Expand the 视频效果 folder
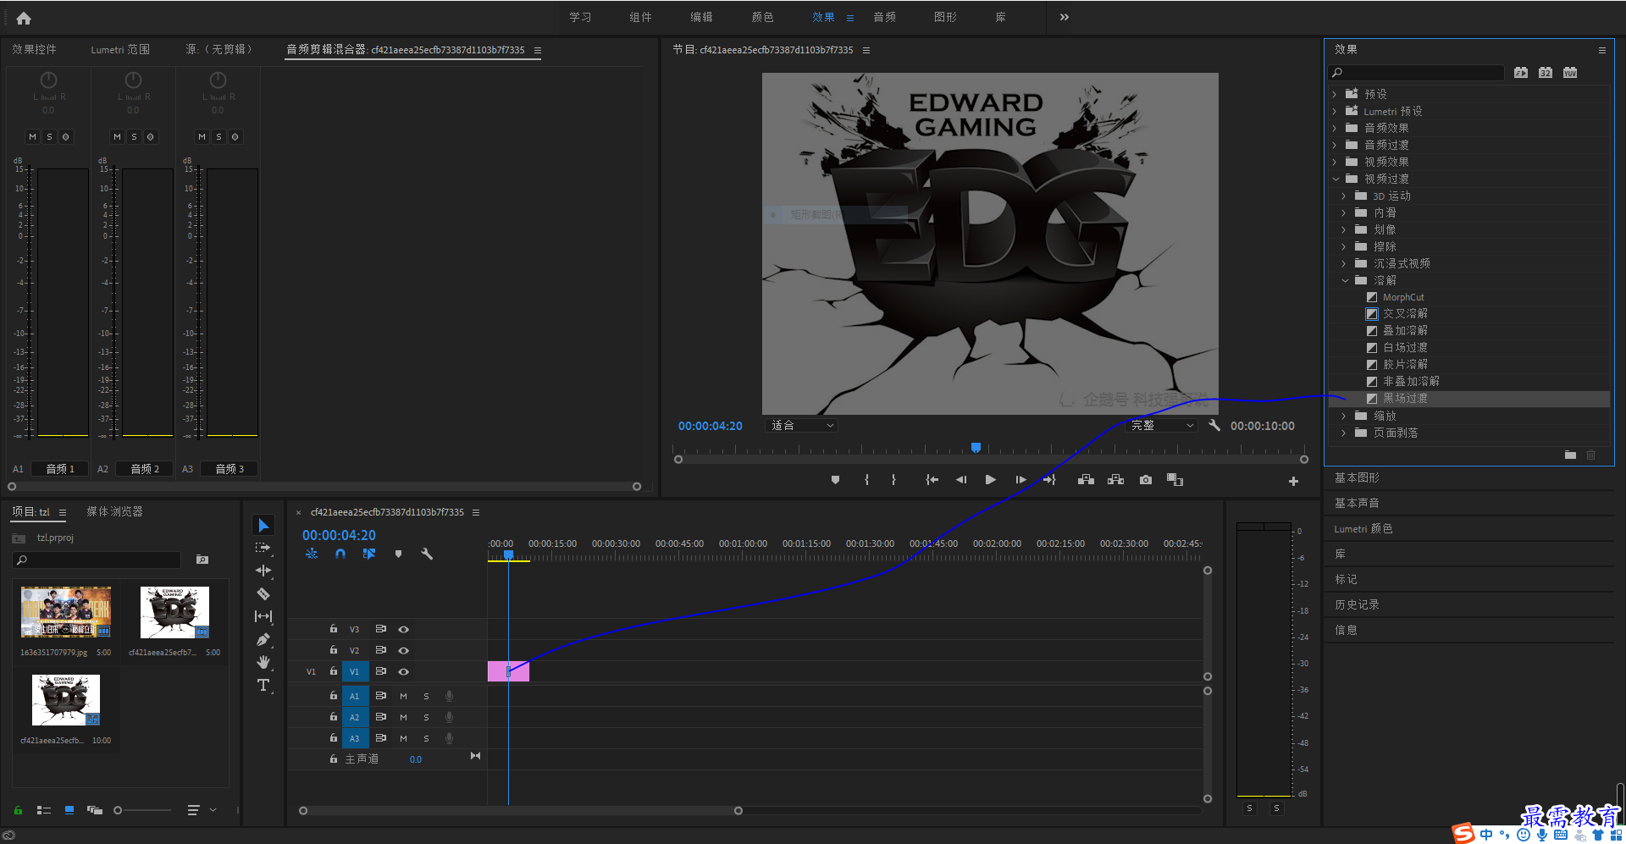1626x844 pixels. point(1335,162)
